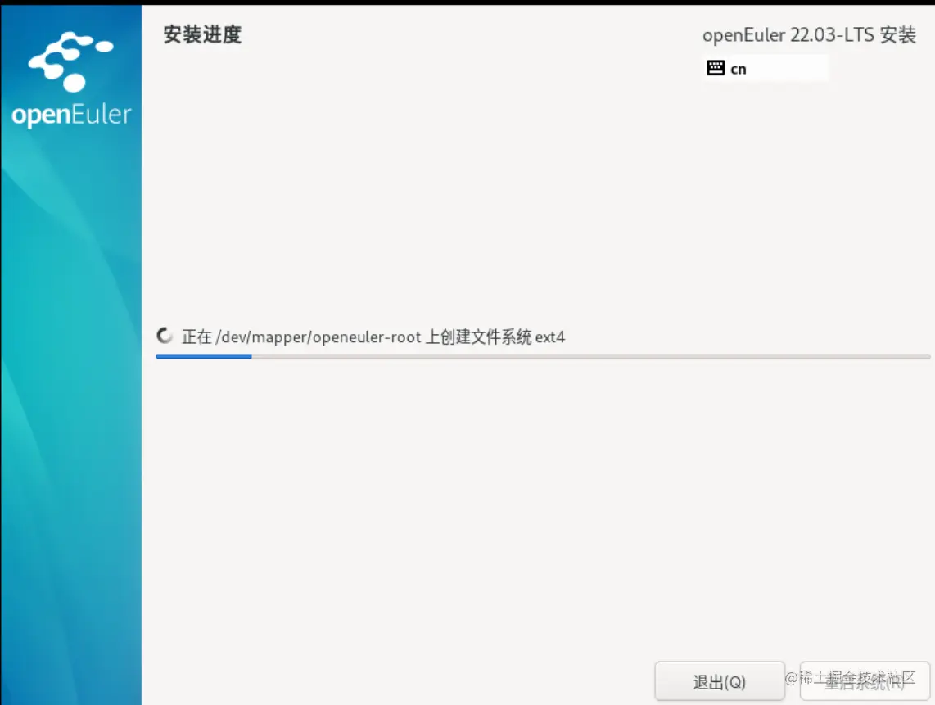Click the openEuler logo in sidebar
This screenshot has width=935, height=705.
71,79
